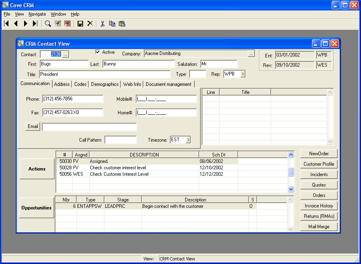
Task: Click the Last name field
Action: 139,64
